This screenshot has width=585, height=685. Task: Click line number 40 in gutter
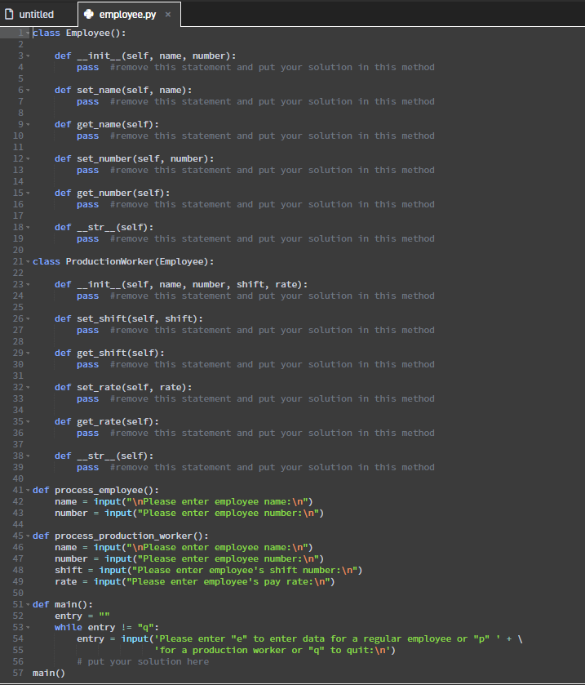tap(18, 478)
